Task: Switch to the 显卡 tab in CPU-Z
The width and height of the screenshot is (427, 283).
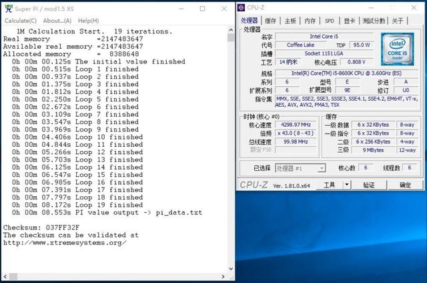Action: click(350, 21)
